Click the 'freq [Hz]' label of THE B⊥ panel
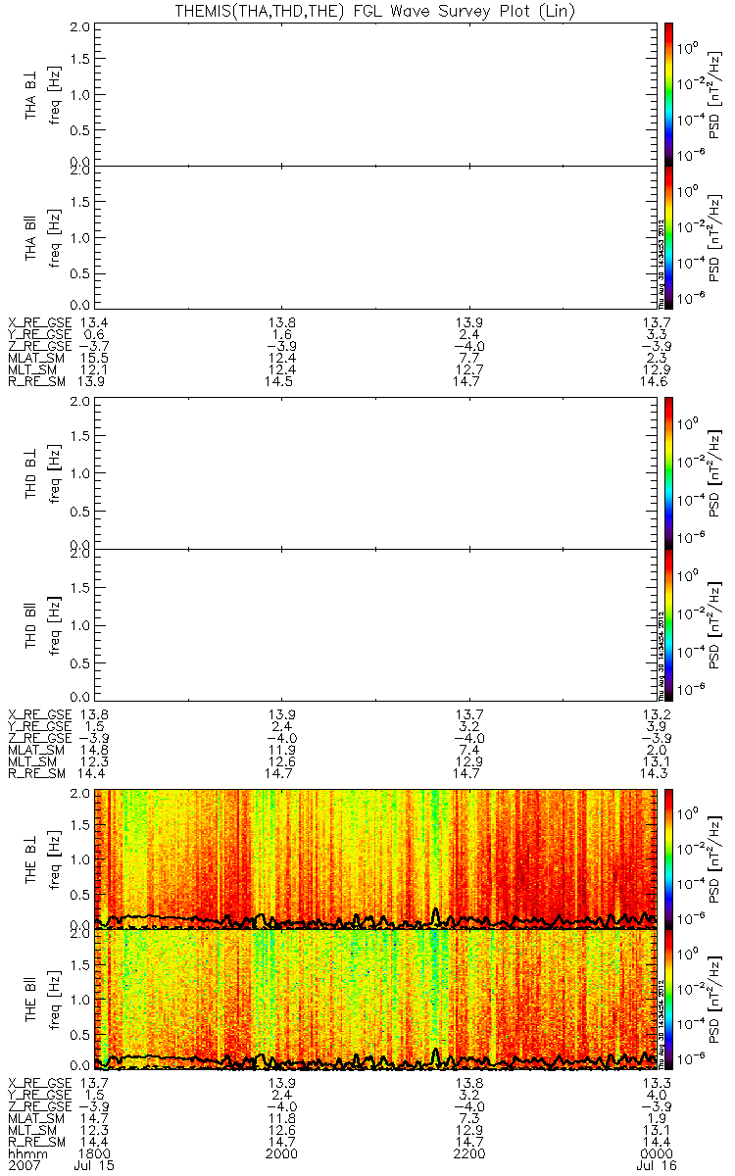 click(56, 857)
